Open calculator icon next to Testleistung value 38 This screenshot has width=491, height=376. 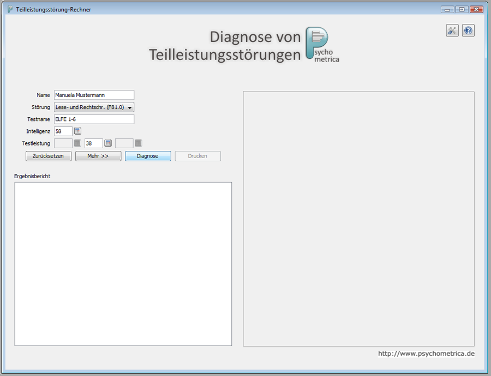pyautogui.click(x=108, y=143)
